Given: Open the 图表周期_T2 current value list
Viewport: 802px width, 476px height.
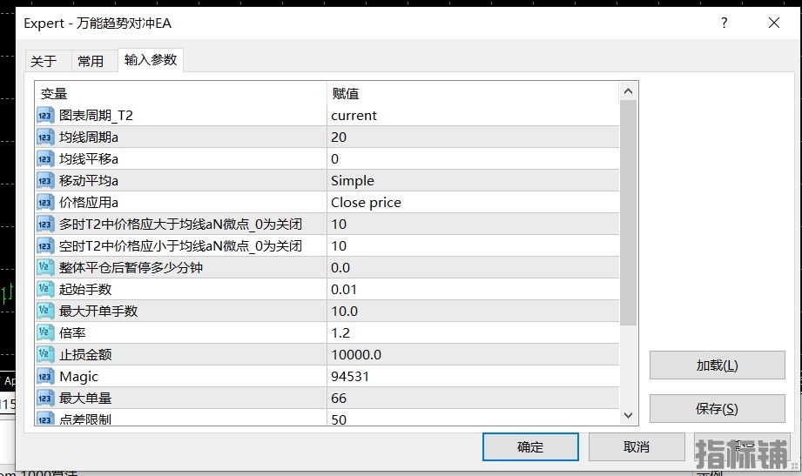Looking at the screenshot, I should pos(470,116).
